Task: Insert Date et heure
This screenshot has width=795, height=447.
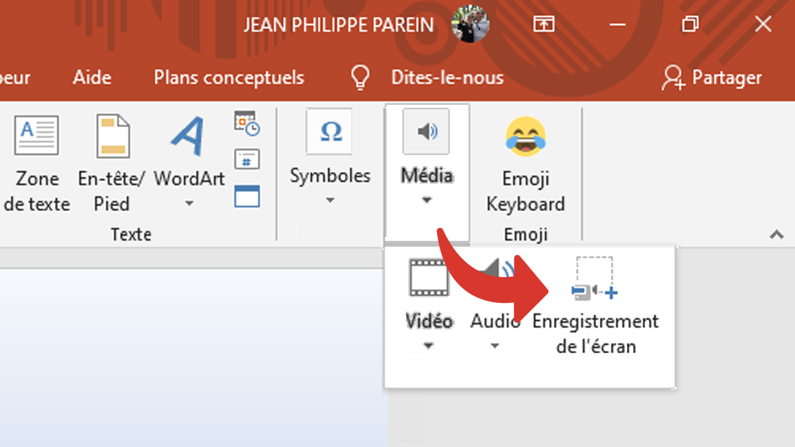Action: [x=247, y=125]
